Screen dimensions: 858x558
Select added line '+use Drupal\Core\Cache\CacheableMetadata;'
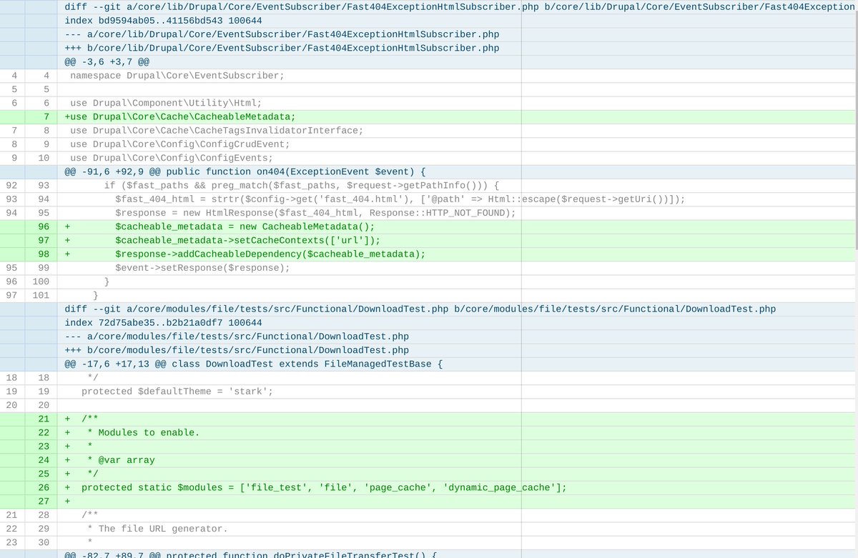tap(180, 117)
